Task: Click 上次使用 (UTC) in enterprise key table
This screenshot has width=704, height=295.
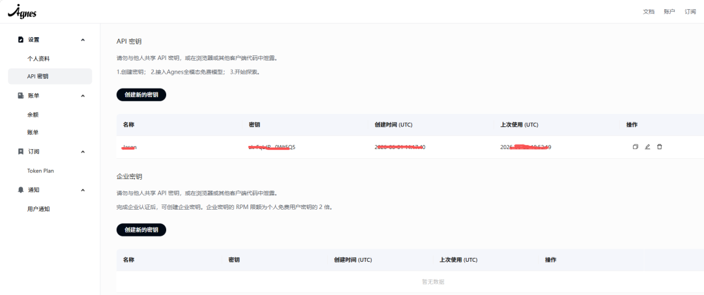Action: click(x=458, y=260)
